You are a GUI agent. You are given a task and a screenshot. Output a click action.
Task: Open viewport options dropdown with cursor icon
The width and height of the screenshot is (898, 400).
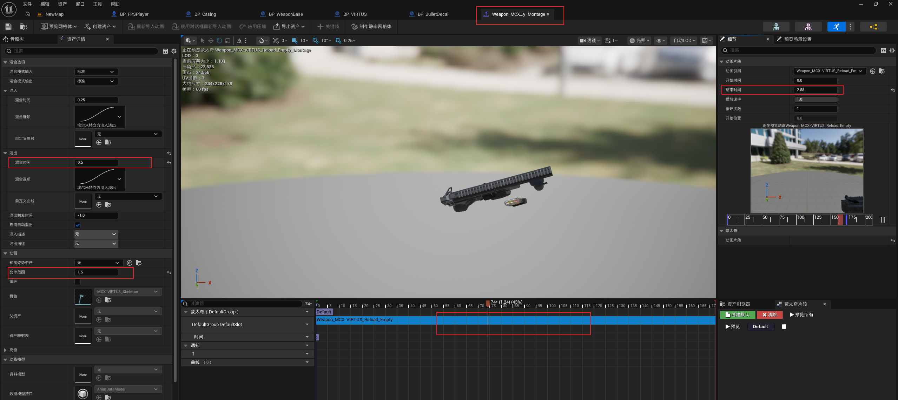tap(190, 41)
